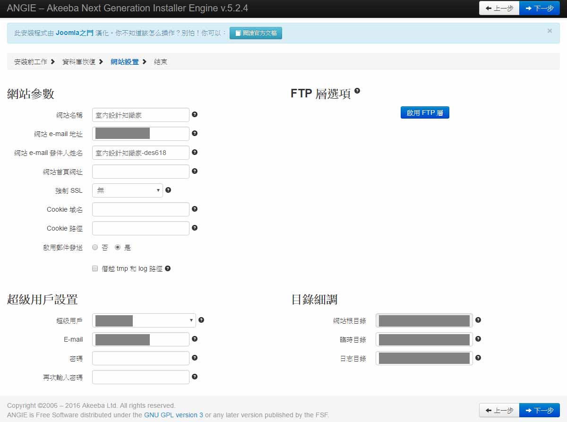Expand the 超級用戶 selection dropdown
This screenshot has width=567, height=422.
pyautogui.click(x=144, y=320)
